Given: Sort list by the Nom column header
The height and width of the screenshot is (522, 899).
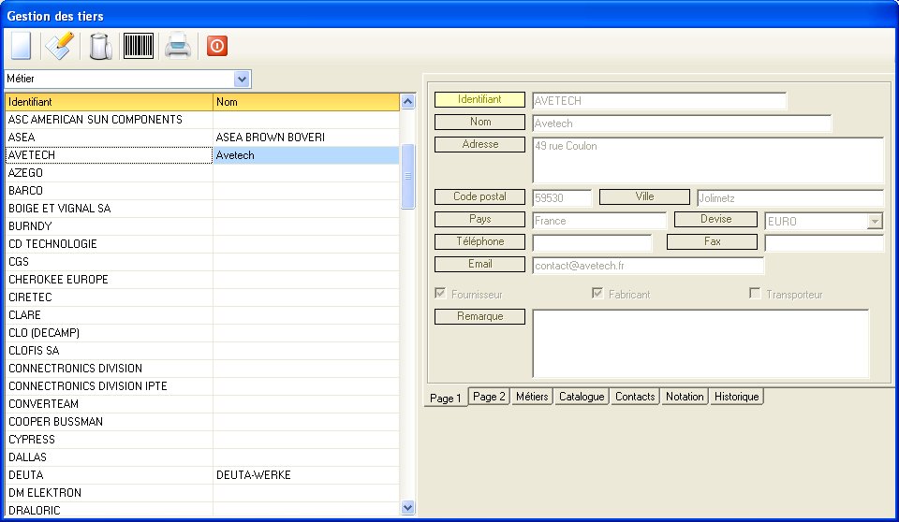Looking at the screenshot, I should pos(305,101).
